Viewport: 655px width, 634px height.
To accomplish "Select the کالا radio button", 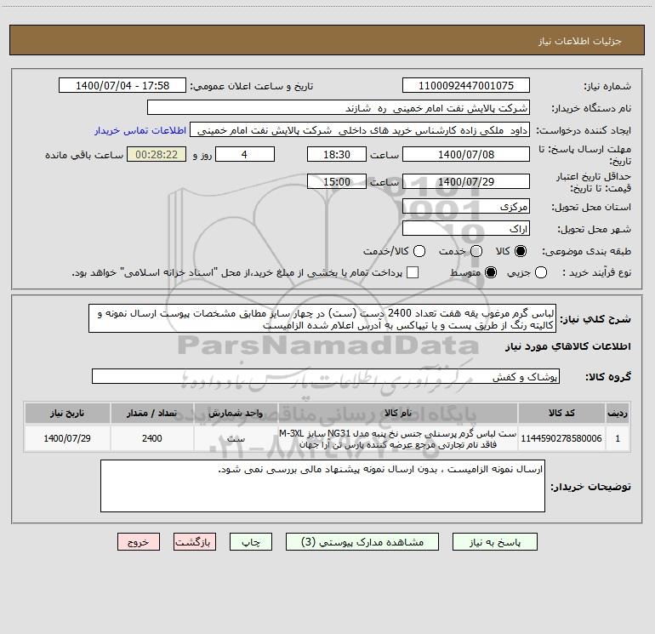I will click(x=521, y=251).
